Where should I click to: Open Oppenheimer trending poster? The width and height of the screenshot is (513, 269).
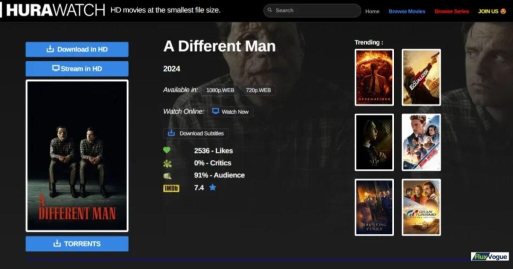pyautogui.click(x=374, y=77)
